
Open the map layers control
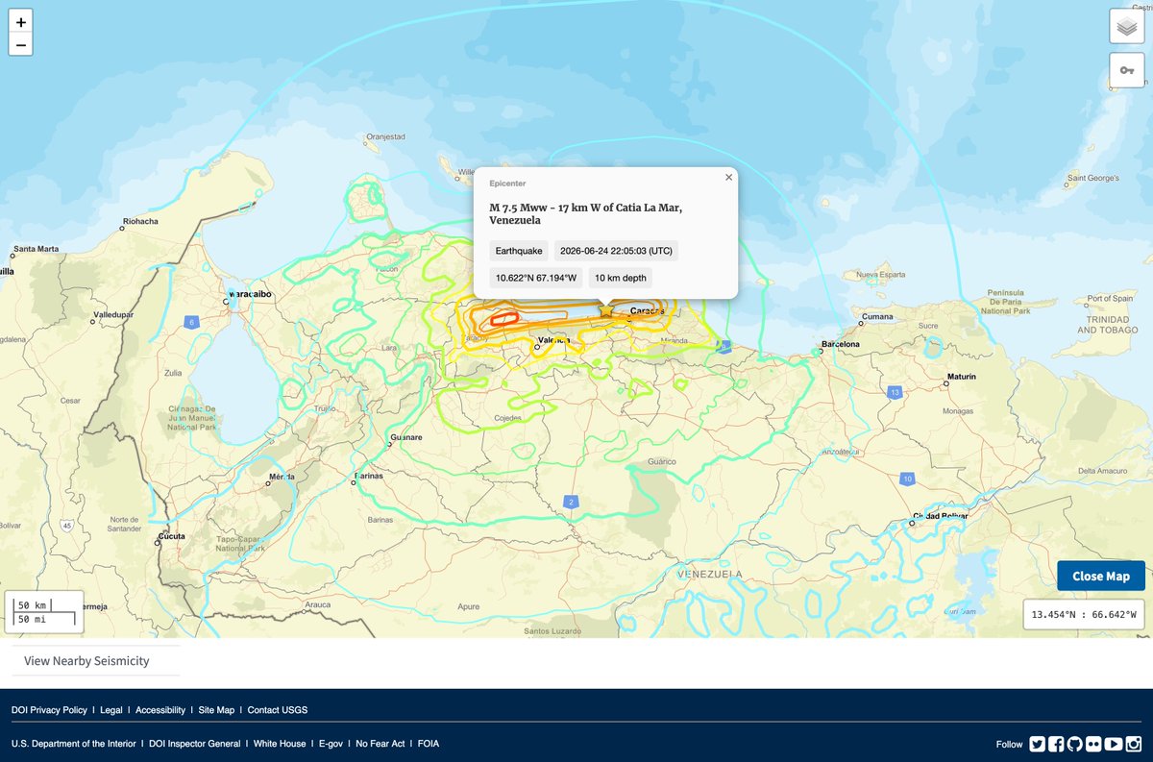pyautogui.click(x=1126, y=26)
